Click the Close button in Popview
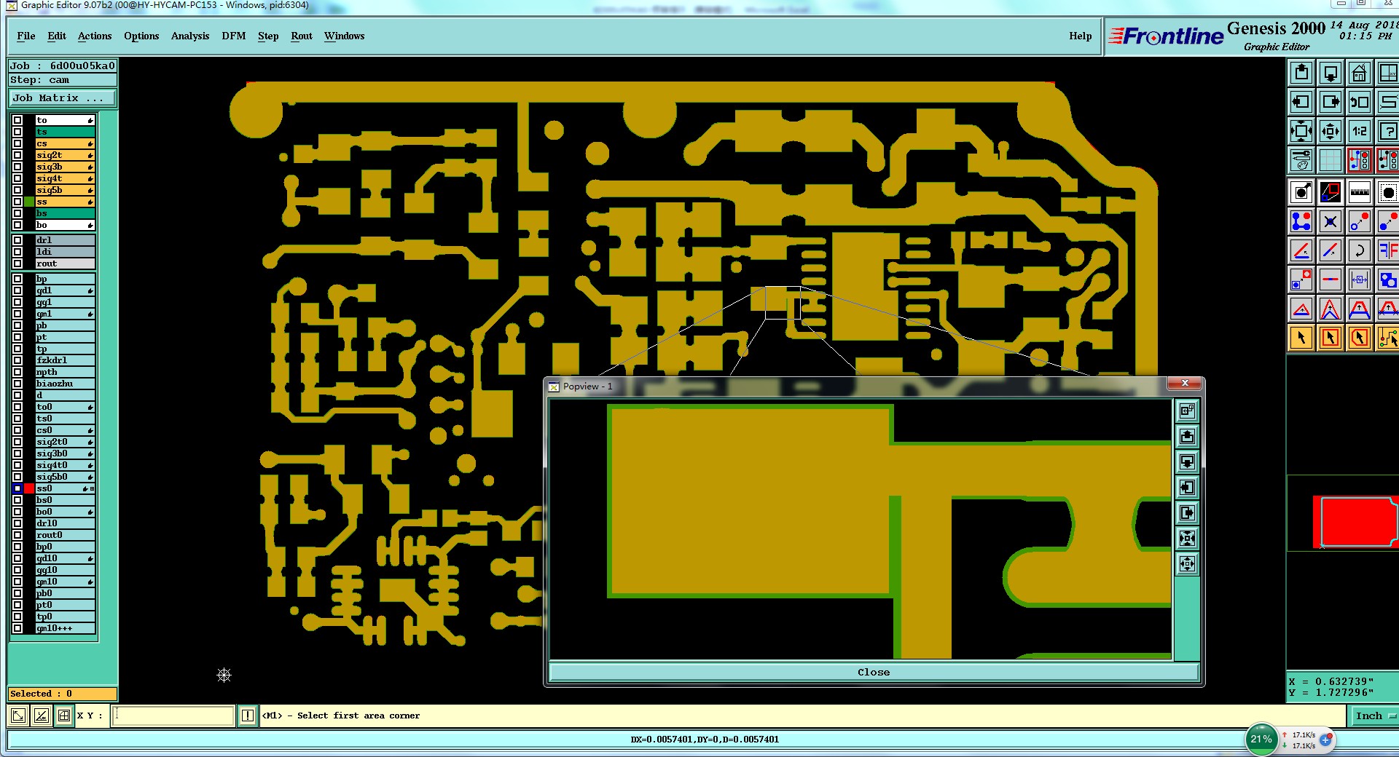The width and height of the screenshot is (1399, 757). pos(874,672)
